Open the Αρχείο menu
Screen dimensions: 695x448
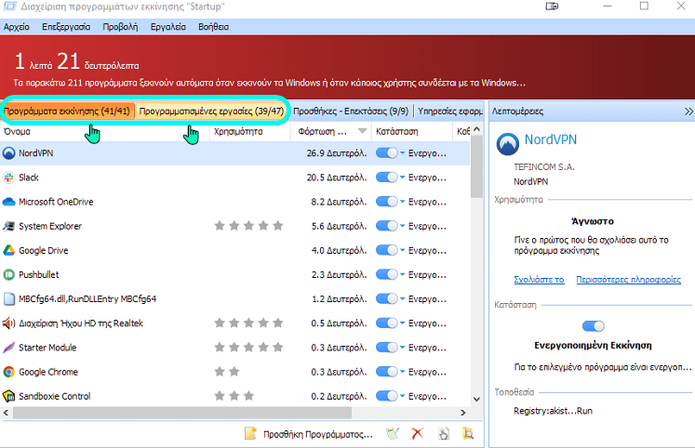[x=17, y=27]
